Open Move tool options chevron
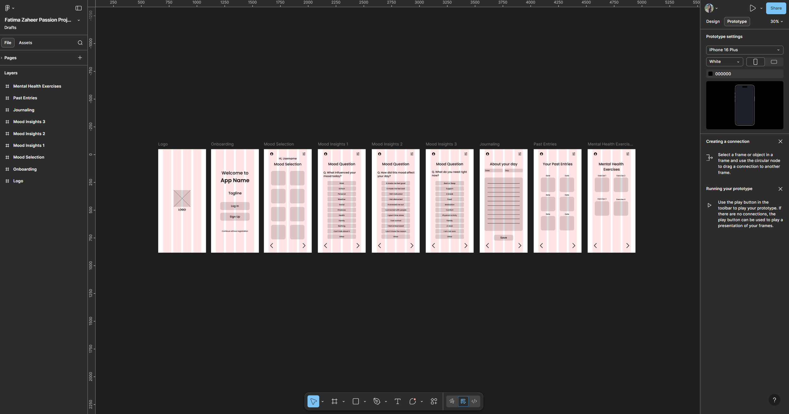Screen dimensions: 789x414 click(x=323, y=401)
